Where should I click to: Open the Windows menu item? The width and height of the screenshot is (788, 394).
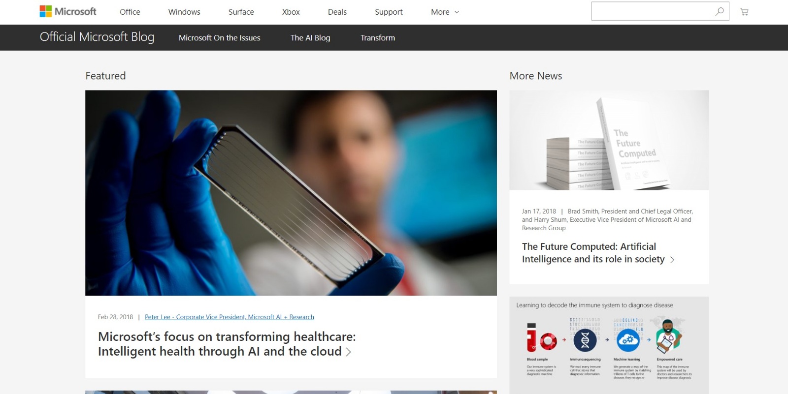(184, 12)
